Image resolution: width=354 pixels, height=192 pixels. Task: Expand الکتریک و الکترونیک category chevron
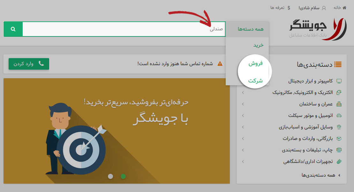[243, 93]
